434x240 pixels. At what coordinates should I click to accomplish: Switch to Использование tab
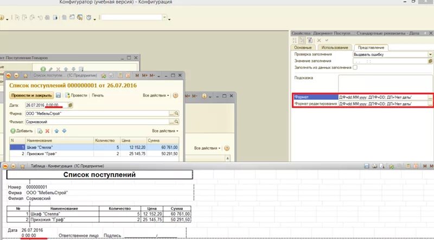(335, 48)
